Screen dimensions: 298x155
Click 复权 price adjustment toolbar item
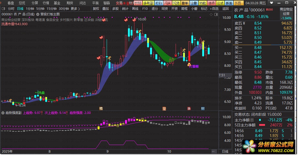point(96,9)
